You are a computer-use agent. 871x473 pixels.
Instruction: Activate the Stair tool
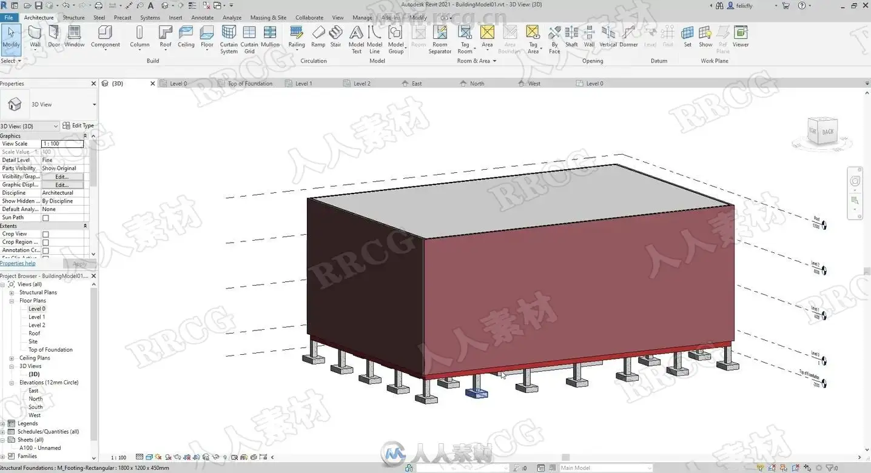point(335,37)
